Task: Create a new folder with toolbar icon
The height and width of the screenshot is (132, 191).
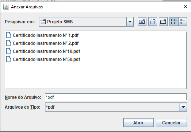Action: (x=163, y=22)
